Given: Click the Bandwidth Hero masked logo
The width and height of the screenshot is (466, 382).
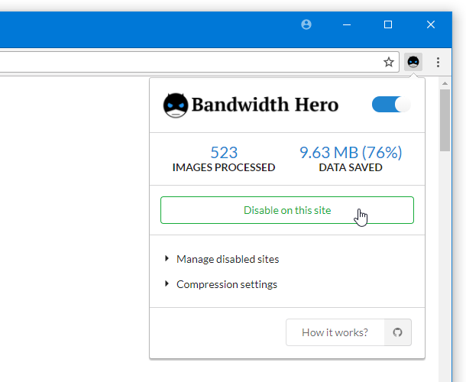Looking at the screenshot, I should 176,105.
